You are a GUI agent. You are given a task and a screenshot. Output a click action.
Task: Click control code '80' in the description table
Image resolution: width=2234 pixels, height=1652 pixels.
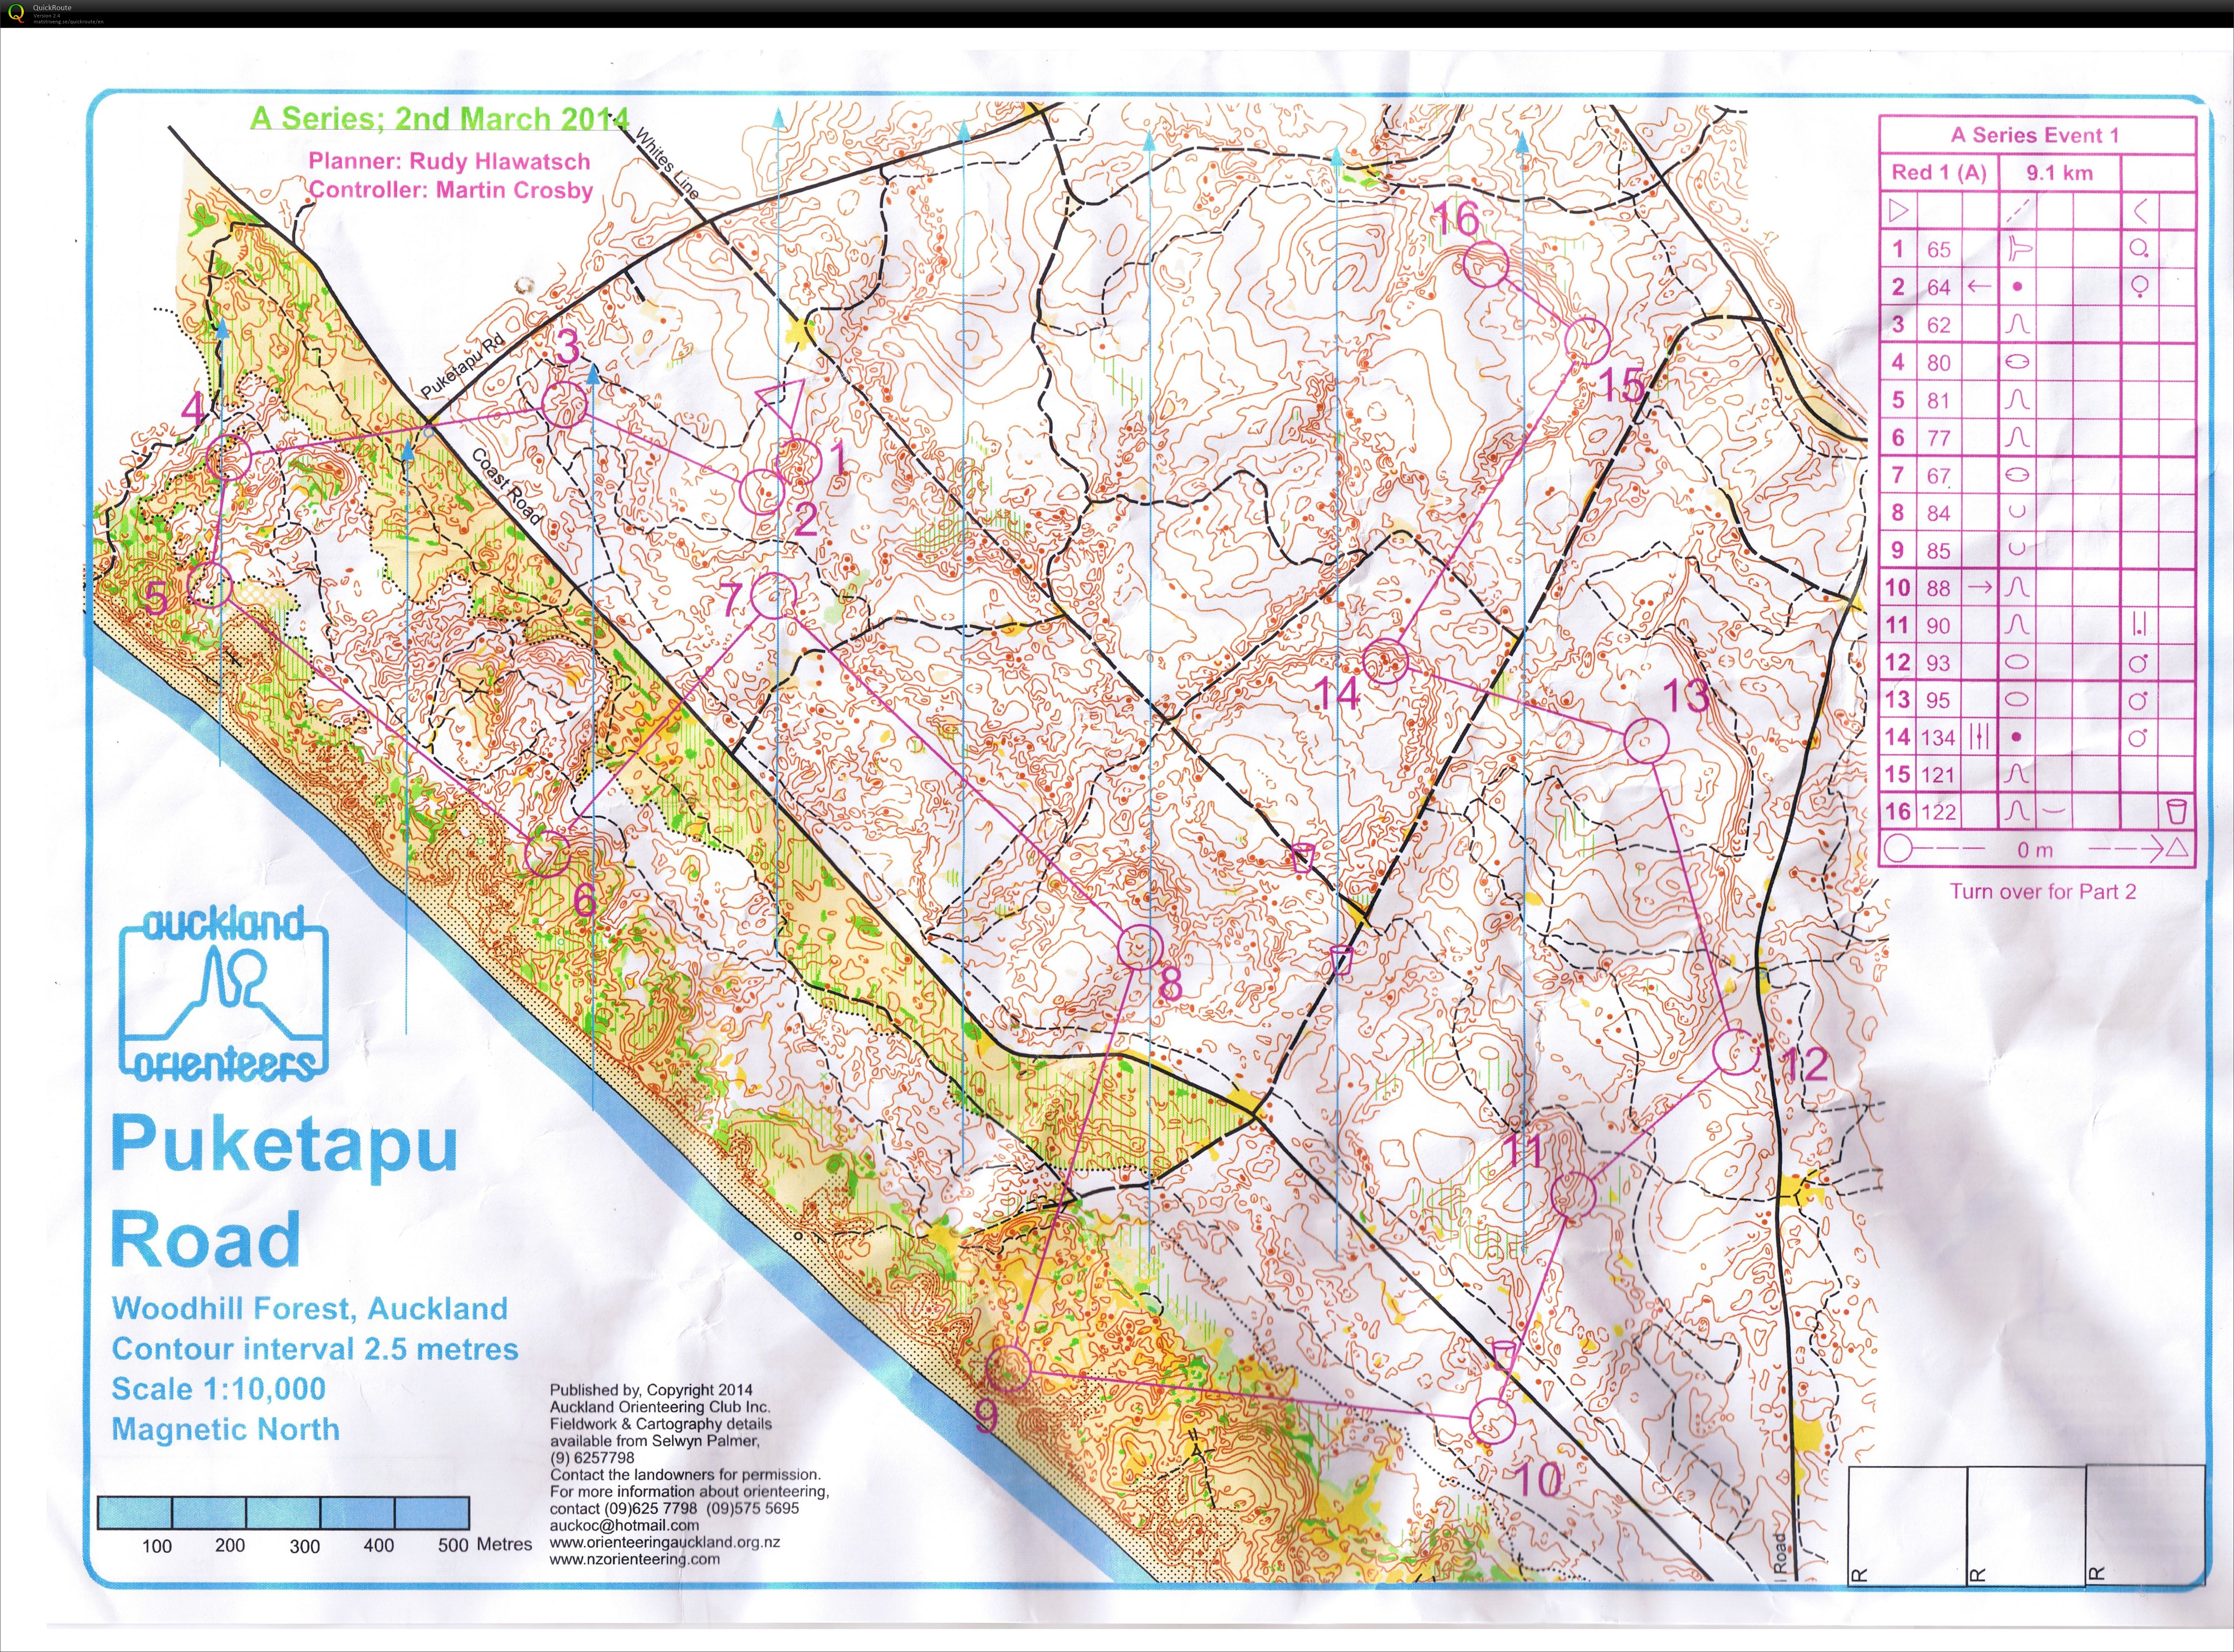(x=1938, y=363)
